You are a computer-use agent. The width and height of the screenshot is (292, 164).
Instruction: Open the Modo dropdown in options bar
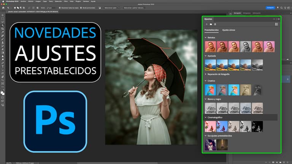point(51,8)
